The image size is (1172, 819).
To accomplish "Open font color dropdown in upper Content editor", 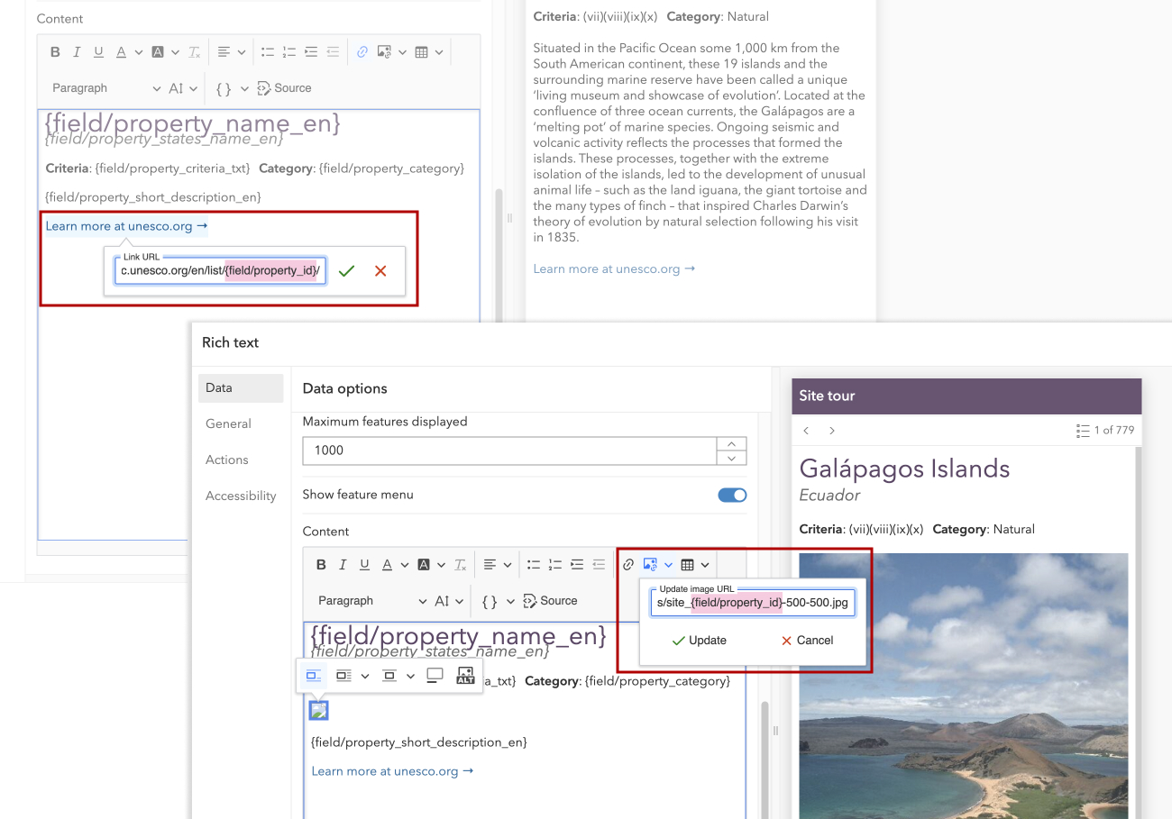I will click(x=139, y=52).
